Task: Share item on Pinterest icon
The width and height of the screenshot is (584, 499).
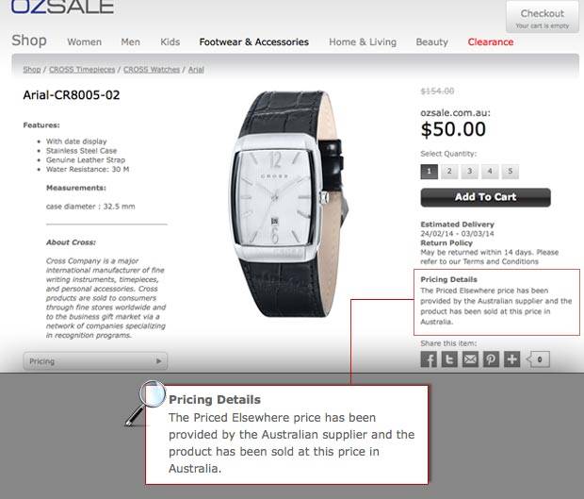Action: 492,359
